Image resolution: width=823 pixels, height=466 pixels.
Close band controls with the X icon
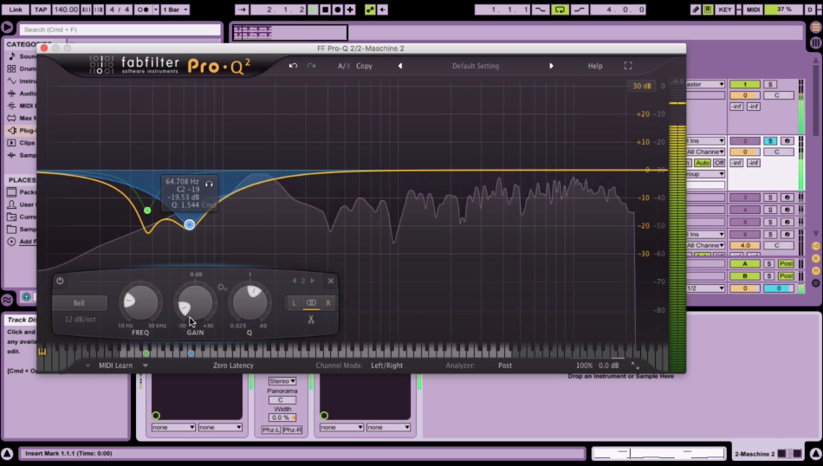click(x=331, y=281)
